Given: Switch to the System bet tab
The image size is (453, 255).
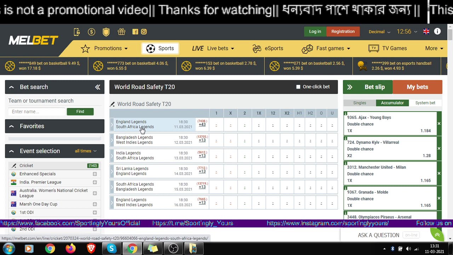Looking at the screenshot, I should pyautogui.click(x=425, y=103).
